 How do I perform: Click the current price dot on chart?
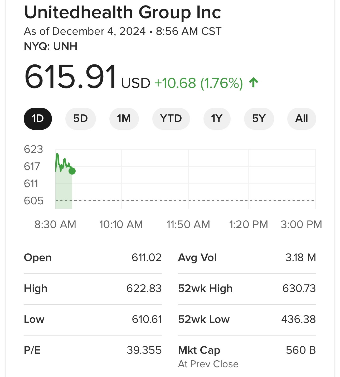tap(72, 171)
